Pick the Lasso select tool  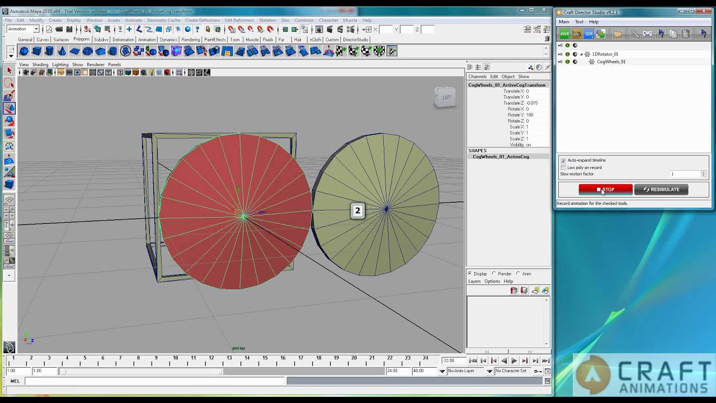pyautogui.click(x=9, y=83)
